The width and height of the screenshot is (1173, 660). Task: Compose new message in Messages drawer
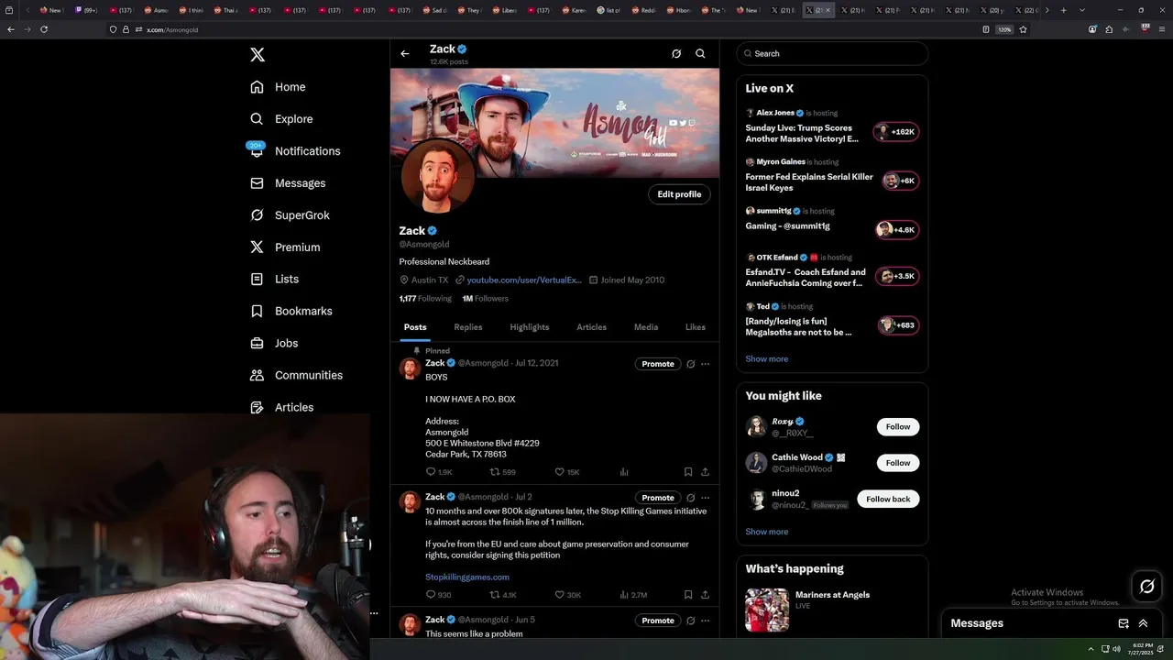tap(1124, 623)
